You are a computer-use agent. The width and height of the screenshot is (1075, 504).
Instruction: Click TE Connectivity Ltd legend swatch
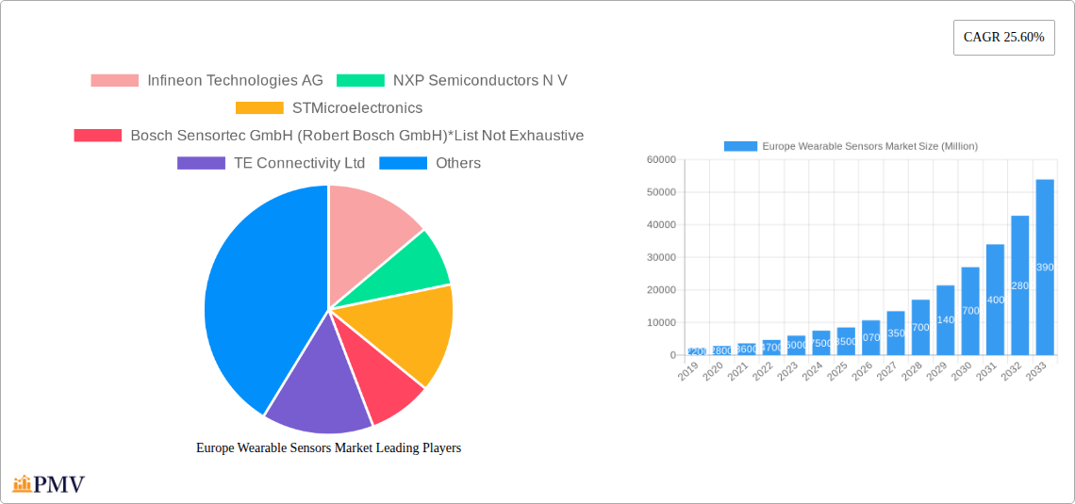point(201,163)
